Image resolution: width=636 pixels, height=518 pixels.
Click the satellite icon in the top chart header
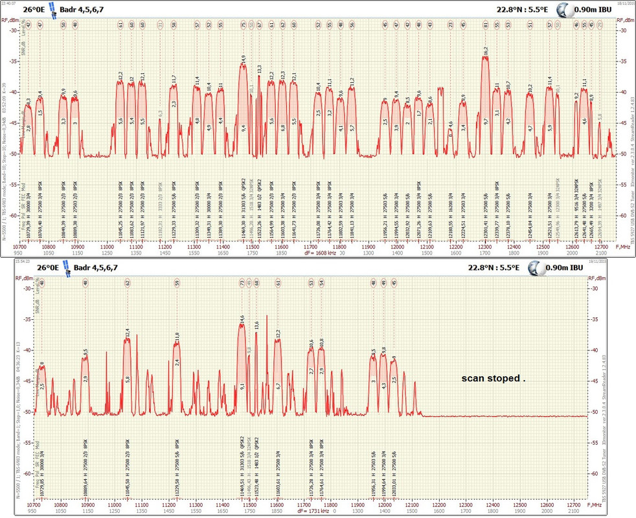point(52,10)
